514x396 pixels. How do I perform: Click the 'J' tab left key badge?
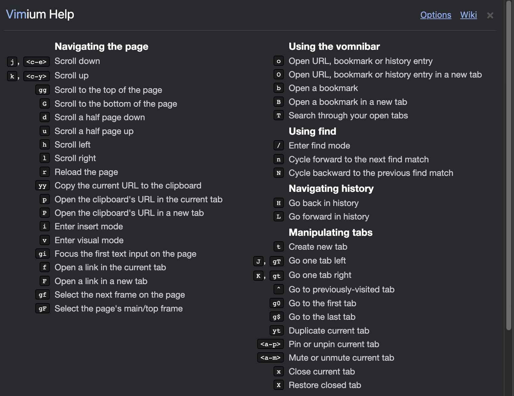click(258, 261)
